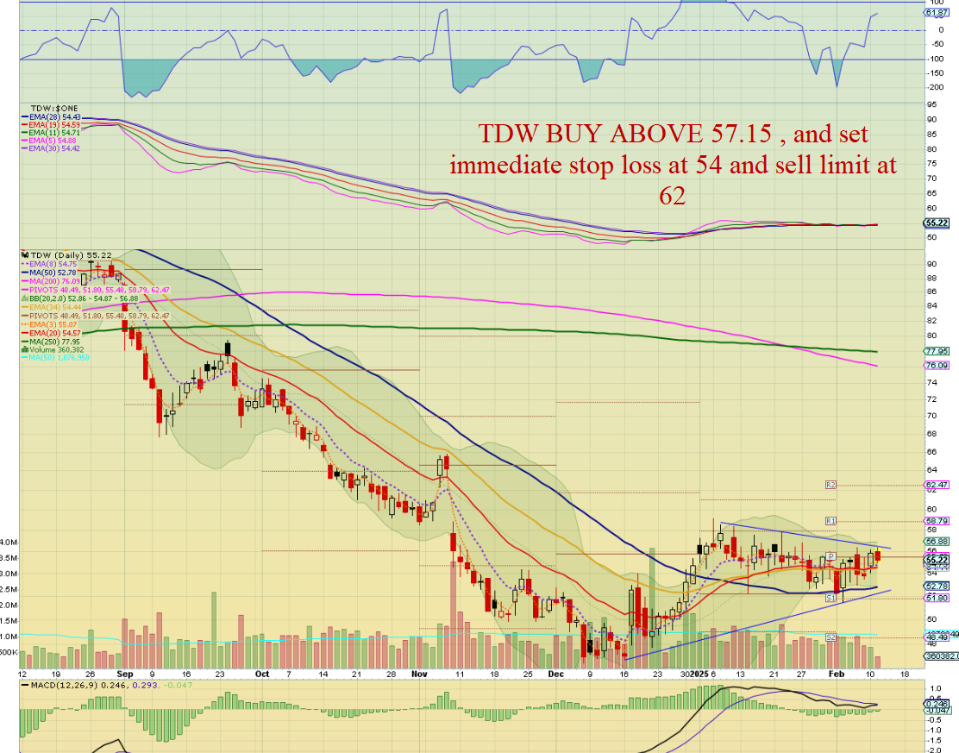Select the MA(50) 52.78 legend entry
This screenshot has width=959, height=753.
(49, 273)
